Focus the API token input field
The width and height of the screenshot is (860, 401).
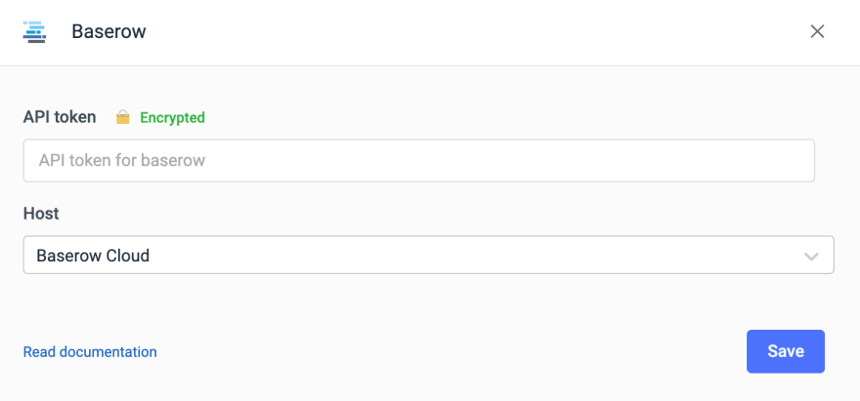coord(418,160)
